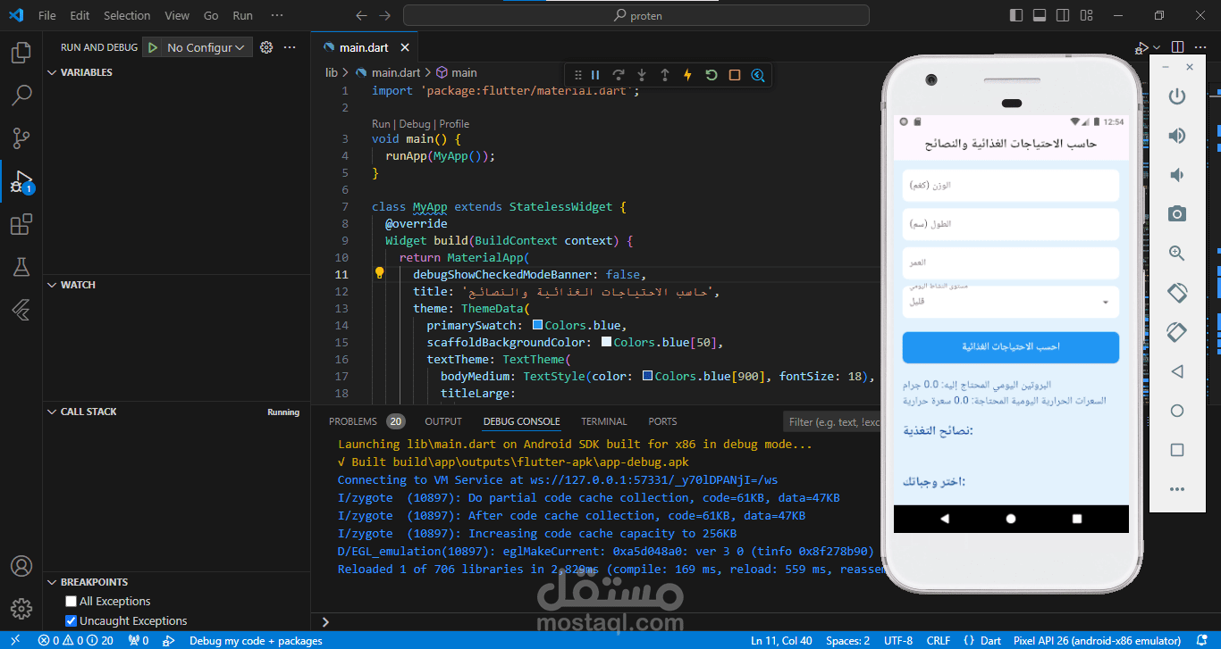The width and height of the screenshot is (1221, 649).
Task: Open the Manage gear in activity bar
Action: coord(21,609)
